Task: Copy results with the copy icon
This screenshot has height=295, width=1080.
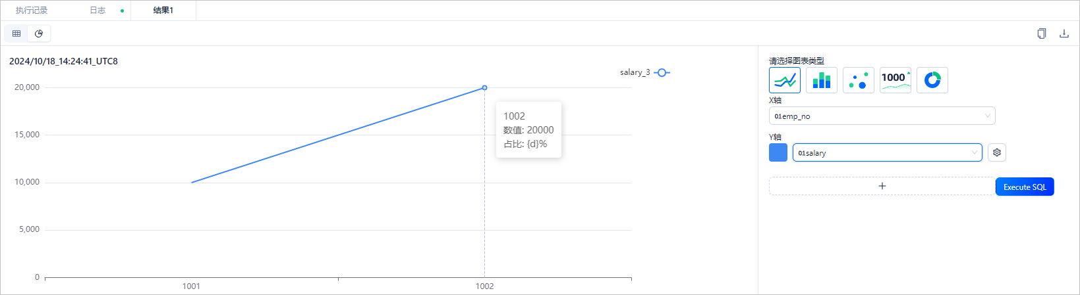Action: (x=1042, y=34)
